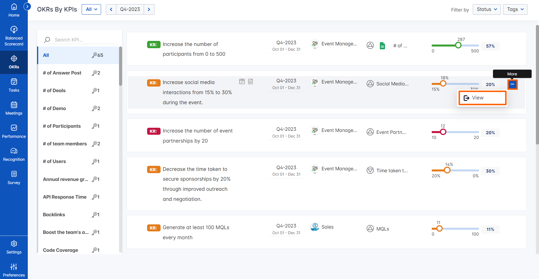
Task: Open Tasks from the left navigation
Action: coord(14,85)
